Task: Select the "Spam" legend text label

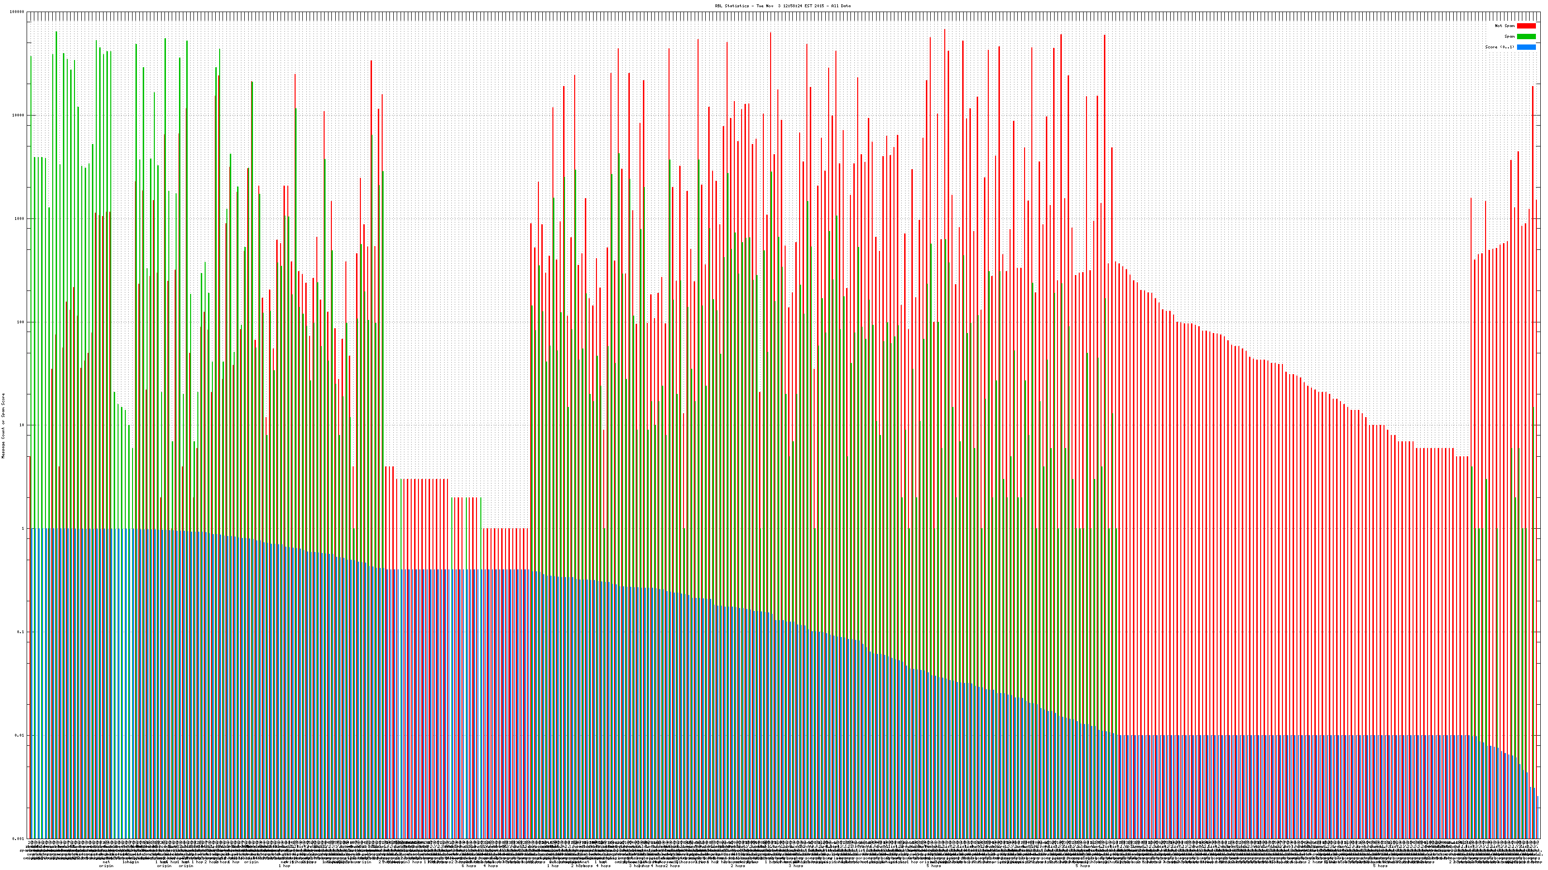Action: (x=1509, y=37)
